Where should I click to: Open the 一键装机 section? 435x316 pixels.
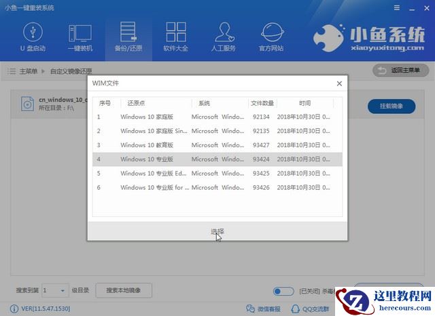click(80, 37)
